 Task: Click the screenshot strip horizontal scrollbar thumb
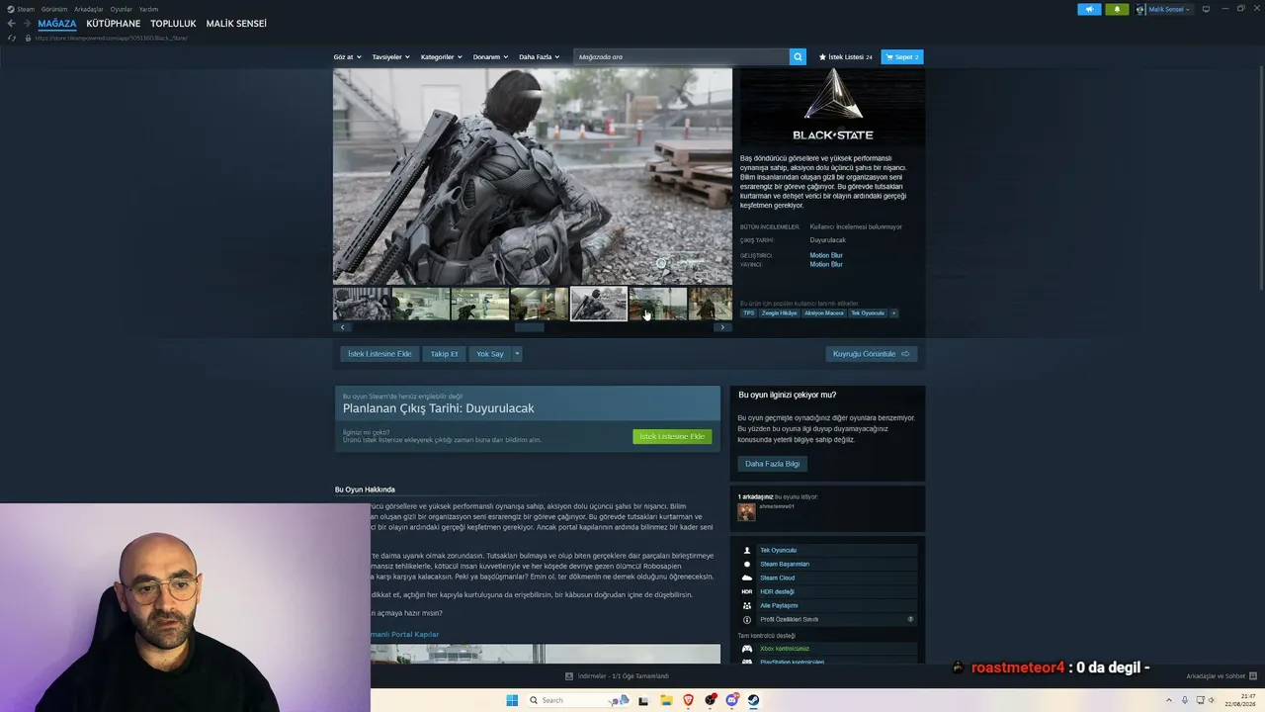(x=529, y=327)
